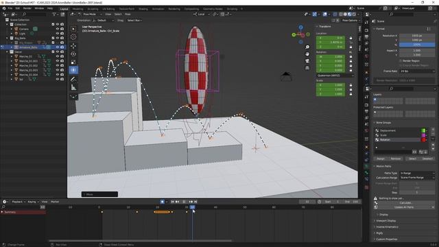Open the Frame Rate 24 fps dropdown

tap(417, 71)
